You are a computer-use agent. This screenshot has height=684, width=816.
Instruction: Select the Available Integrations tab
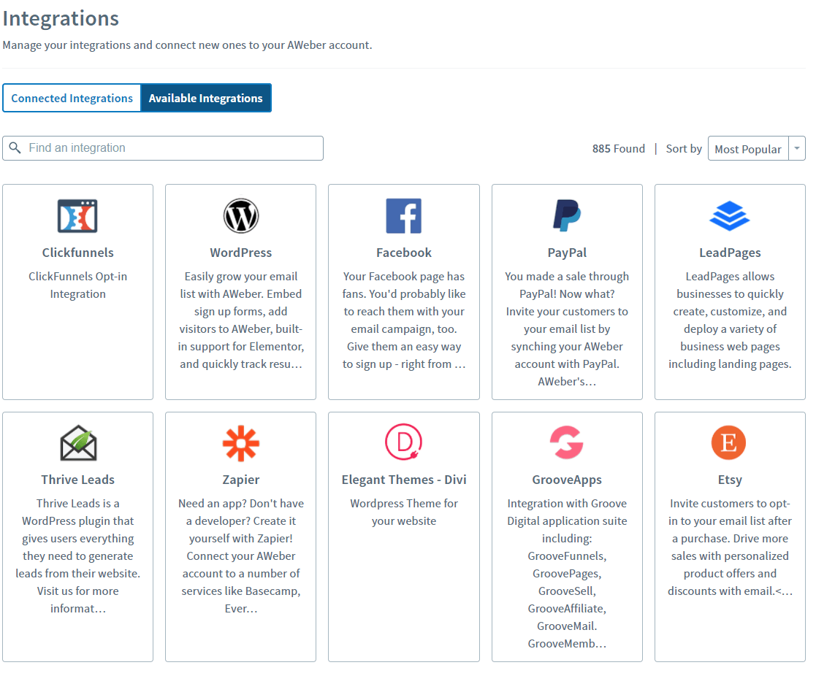coord(205,98)
